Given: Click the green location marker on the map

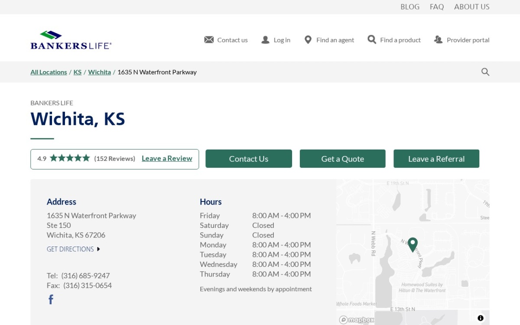Looking at the screenshot, I should click(413, 245).
